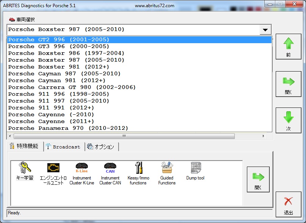Open Instrument Cluster K-Line function

point(81,174)
